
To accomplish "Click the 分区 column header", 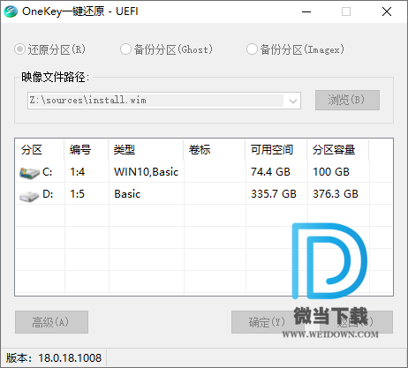I will (40, 150).
